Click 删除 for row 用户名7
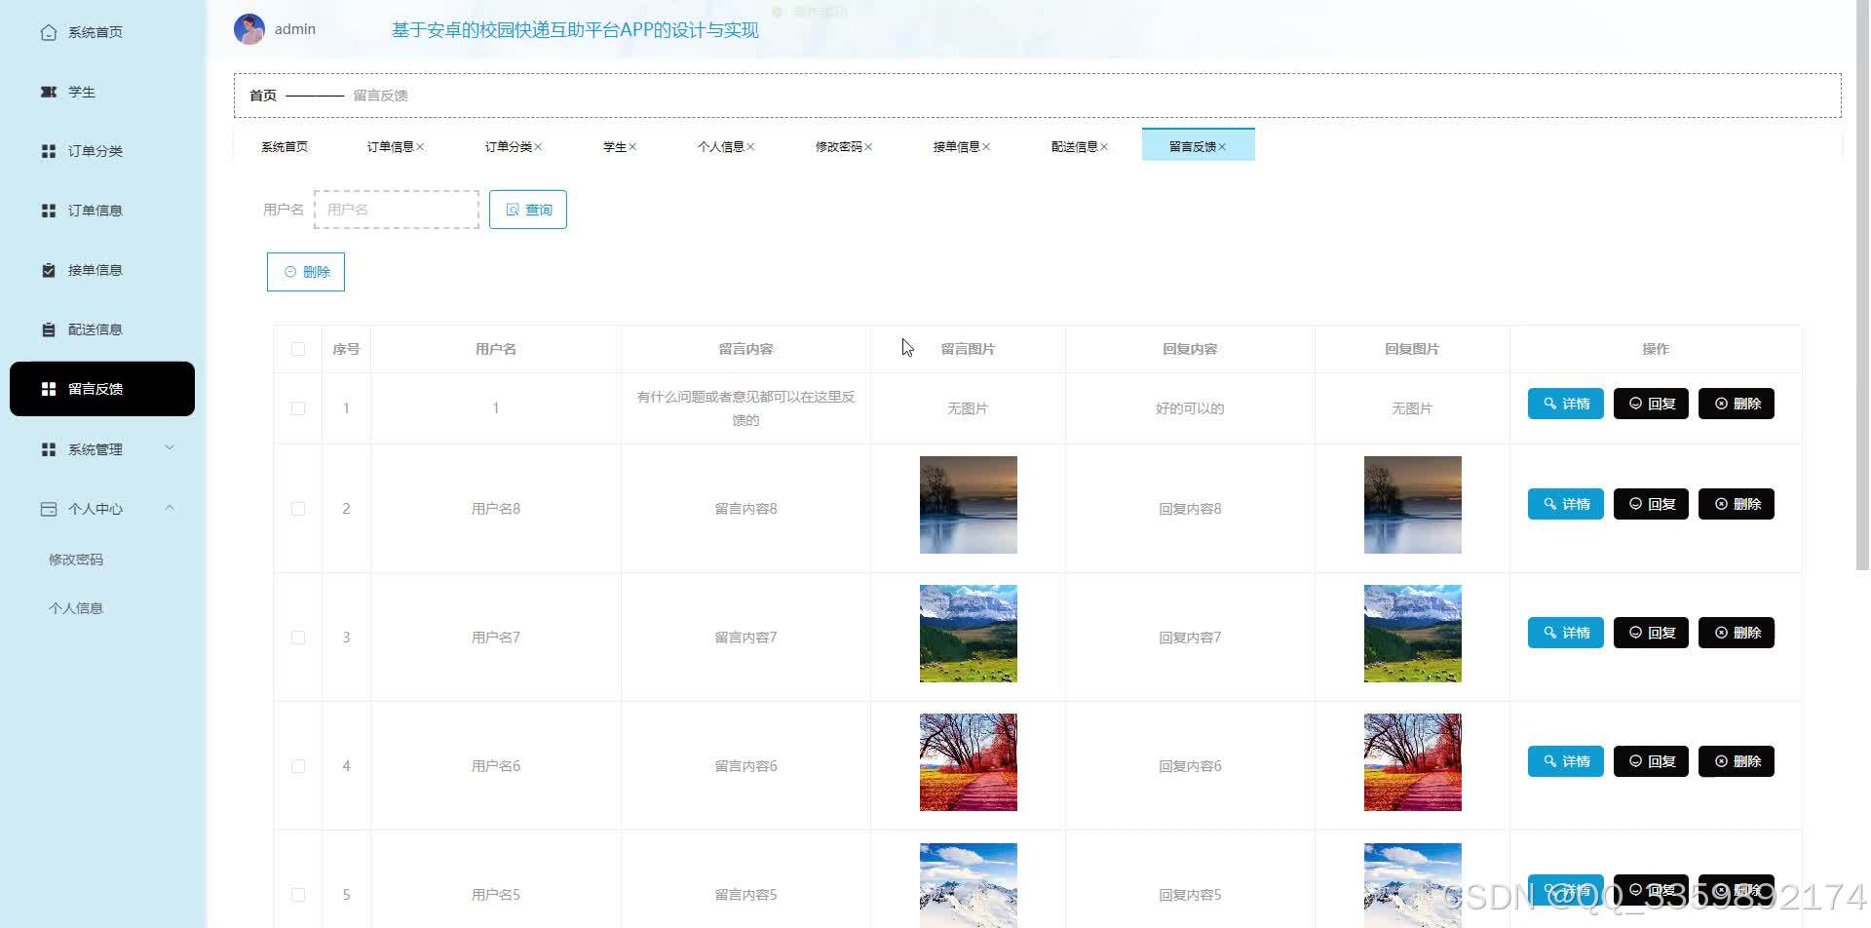1871x928 pixels. coord(1737,633)
